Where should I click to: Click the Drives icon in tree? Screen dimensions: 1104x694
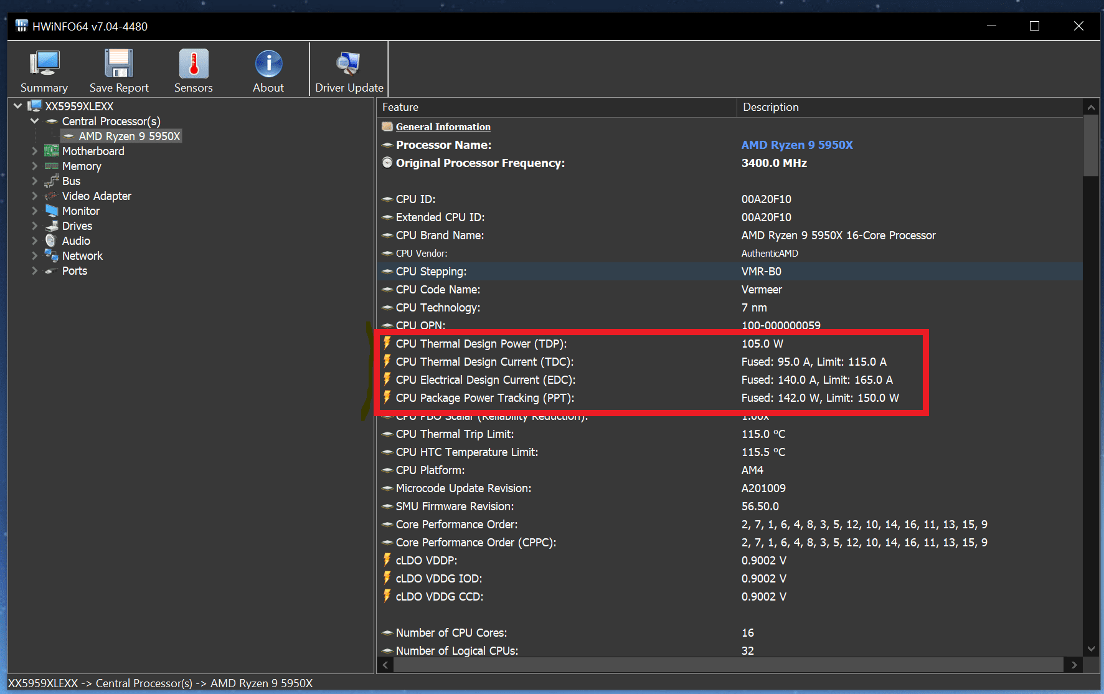click(52, 226)
